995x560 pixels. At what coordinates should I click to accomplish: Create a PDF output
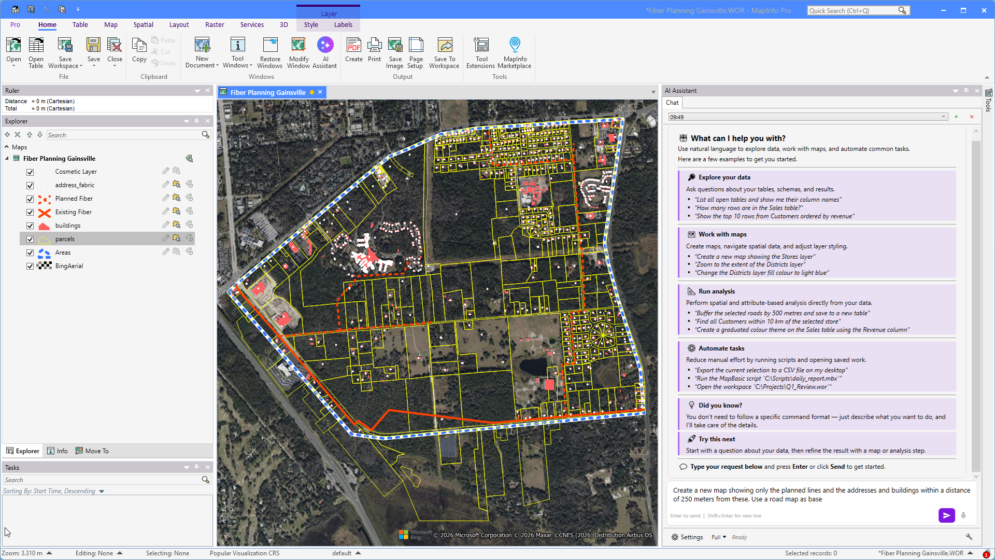point(354,50)
